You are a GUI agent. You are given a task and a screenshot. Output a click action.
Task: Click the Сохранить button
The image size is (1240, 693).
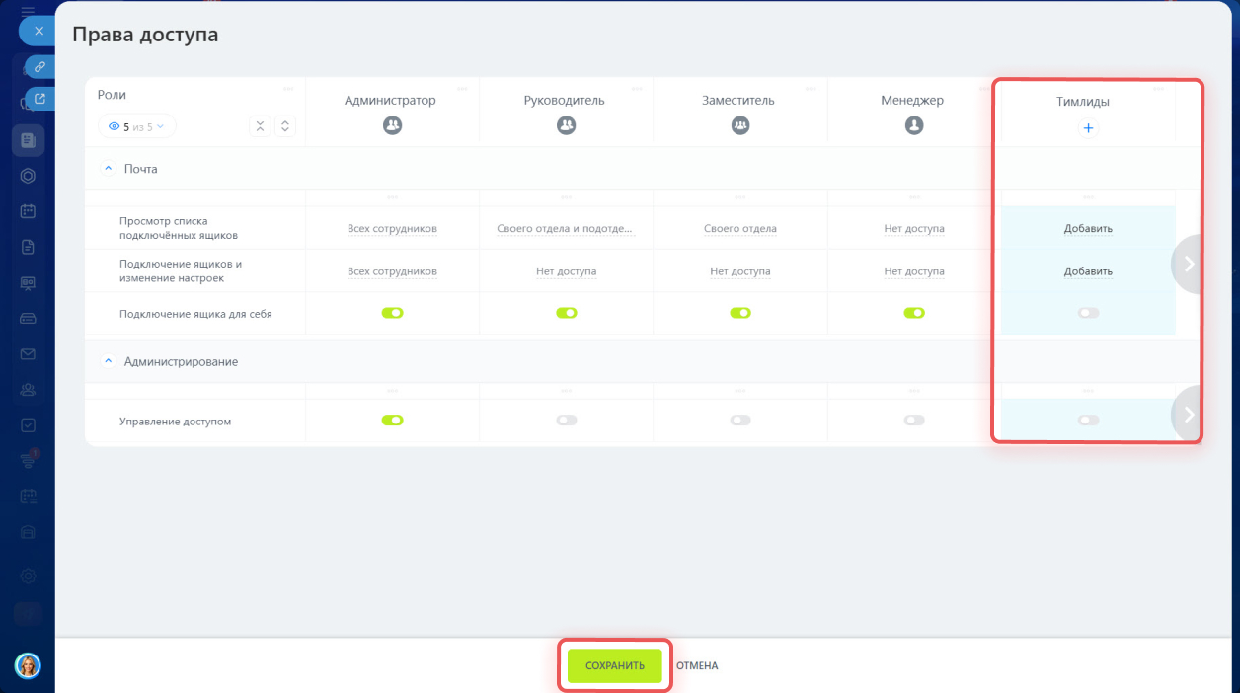click(614, 666)
